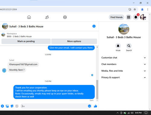
Task: Open More options button
Action: point(74,41)
